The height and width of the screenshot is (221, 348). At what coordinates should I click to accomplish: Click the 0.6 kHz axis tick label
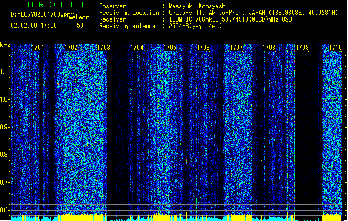point(4,210)
